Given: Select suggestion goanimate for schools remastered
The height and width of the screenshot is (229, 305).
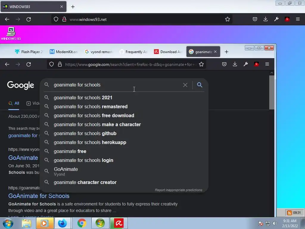Looking at the screenshot, I should point(124,106).
